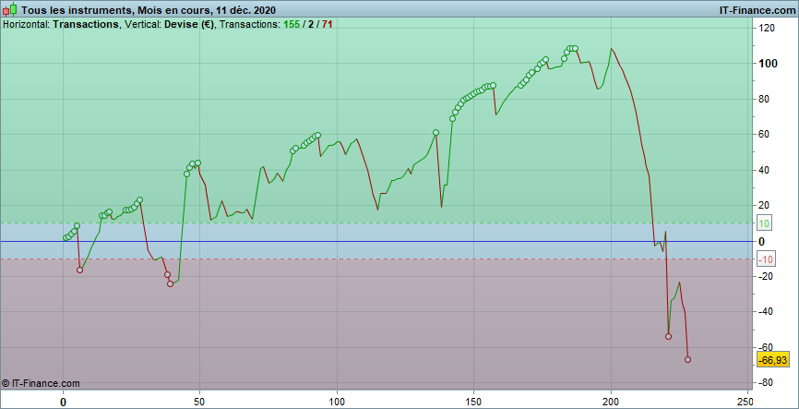Screen dimensions: 799x409
Task: Click the red losing count '71'
Action: (328, 24)
